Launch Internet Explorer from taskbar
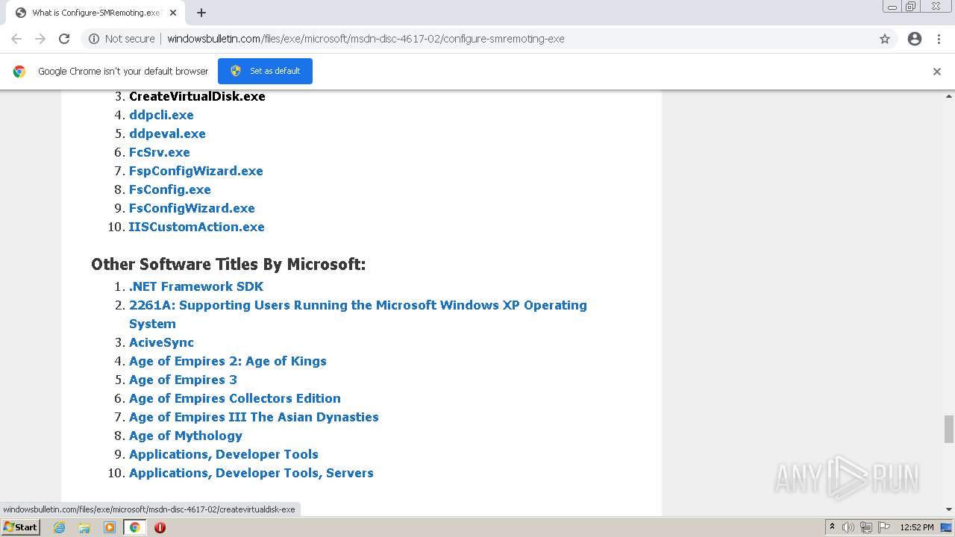Screen dimensions: 955x537 point(60,527)
